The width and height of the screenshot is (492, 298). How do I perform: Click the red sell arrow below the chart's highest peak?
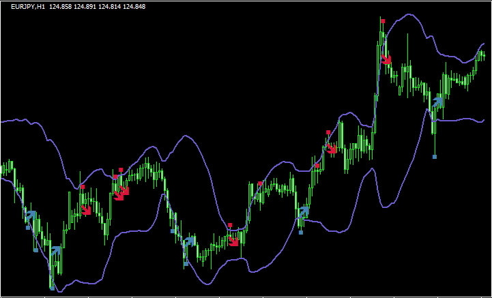[386, 59]
